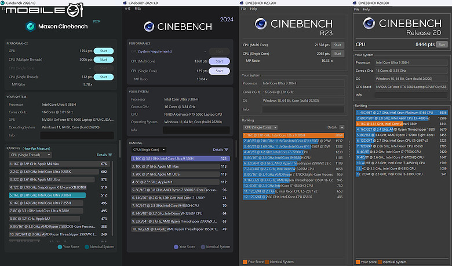Viewport: 452px width, 266px height.
Task: Click the Cinebench Release 20 sphere logo
Action: pos(369,23)
